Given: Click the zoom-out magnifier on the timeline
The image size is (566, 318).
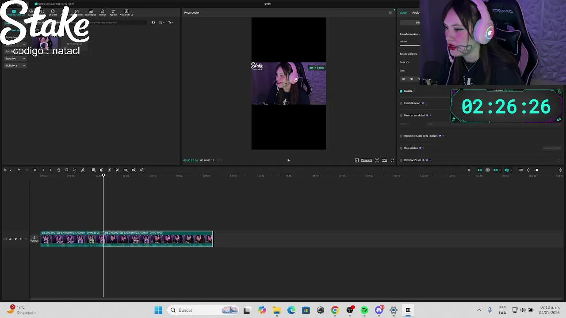Looking at the screenshot, I should tap(528, 170).
